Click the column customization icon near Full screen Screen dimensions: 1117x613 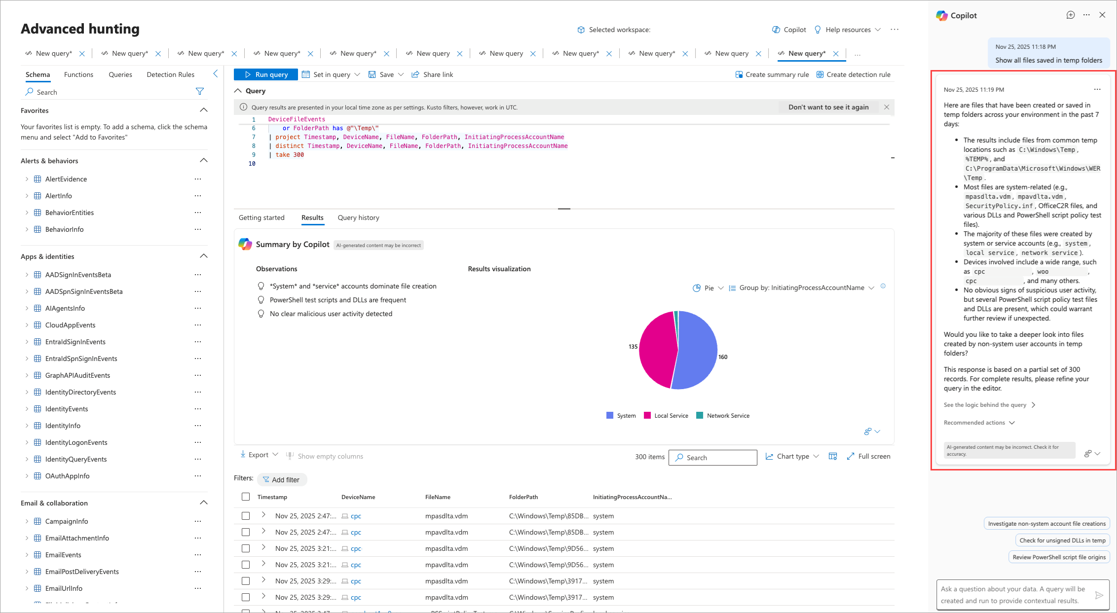[x=833, y=456]
